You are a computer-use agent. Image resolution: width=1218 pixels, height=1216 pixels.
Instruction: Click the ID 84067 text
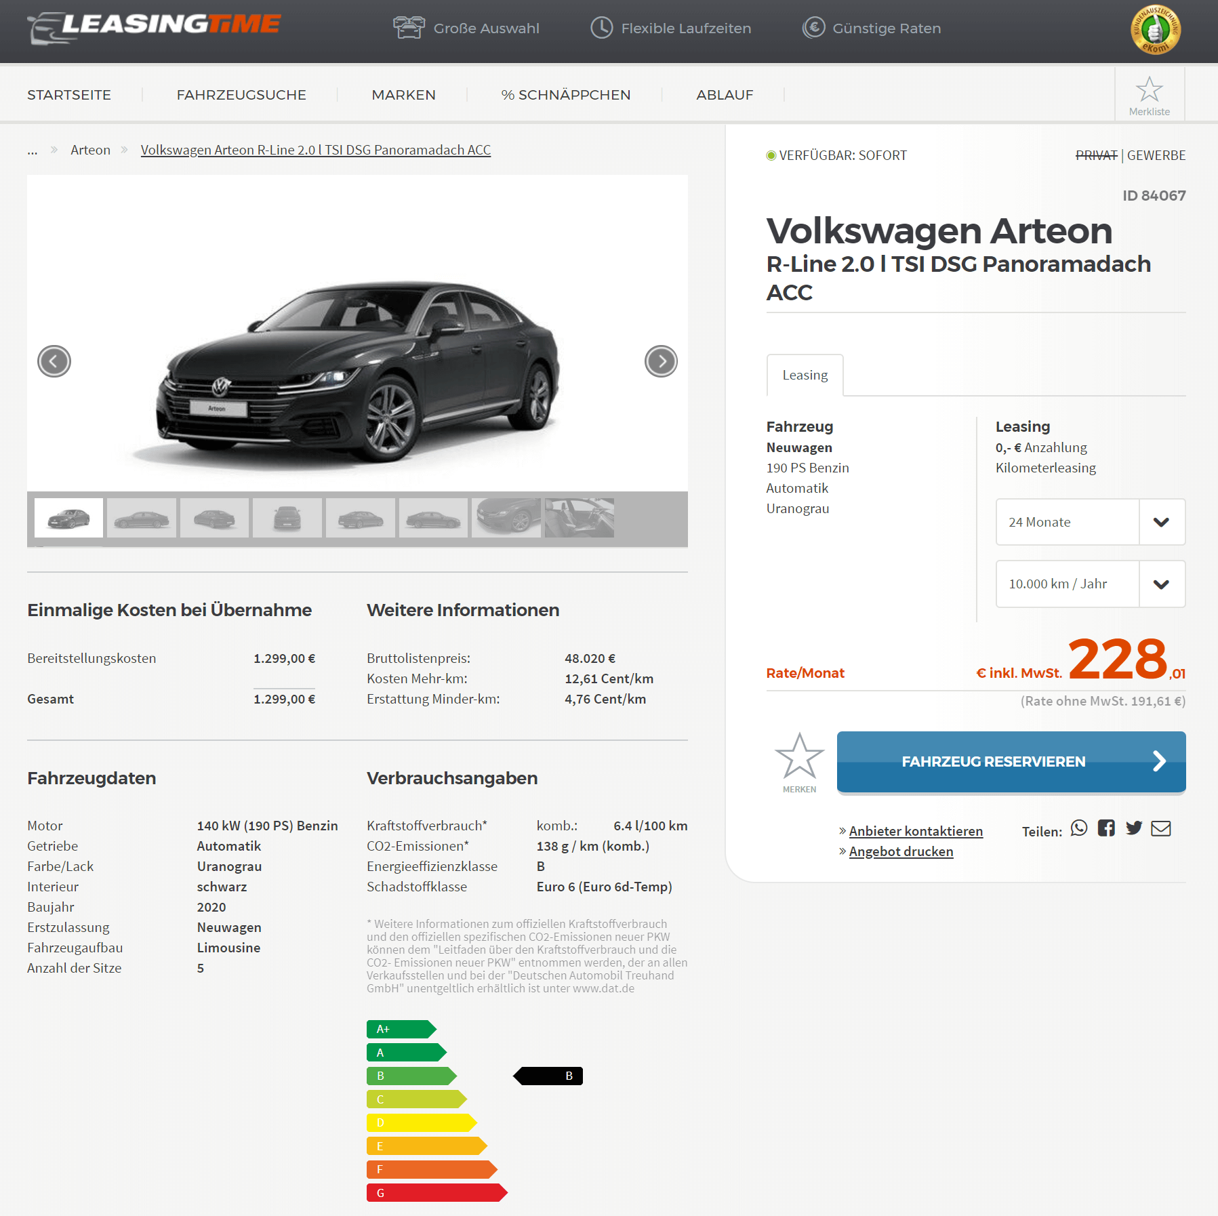point(1154,196)
